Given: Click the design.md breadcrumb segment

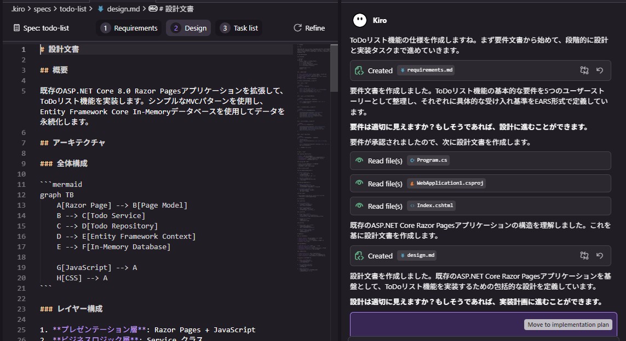Looking at the screenshot, I should click(123, 9).
